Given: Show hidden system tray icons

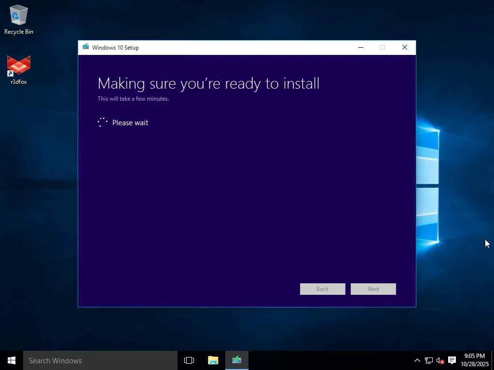Looking at the screenshot, I should click(417, 360).
